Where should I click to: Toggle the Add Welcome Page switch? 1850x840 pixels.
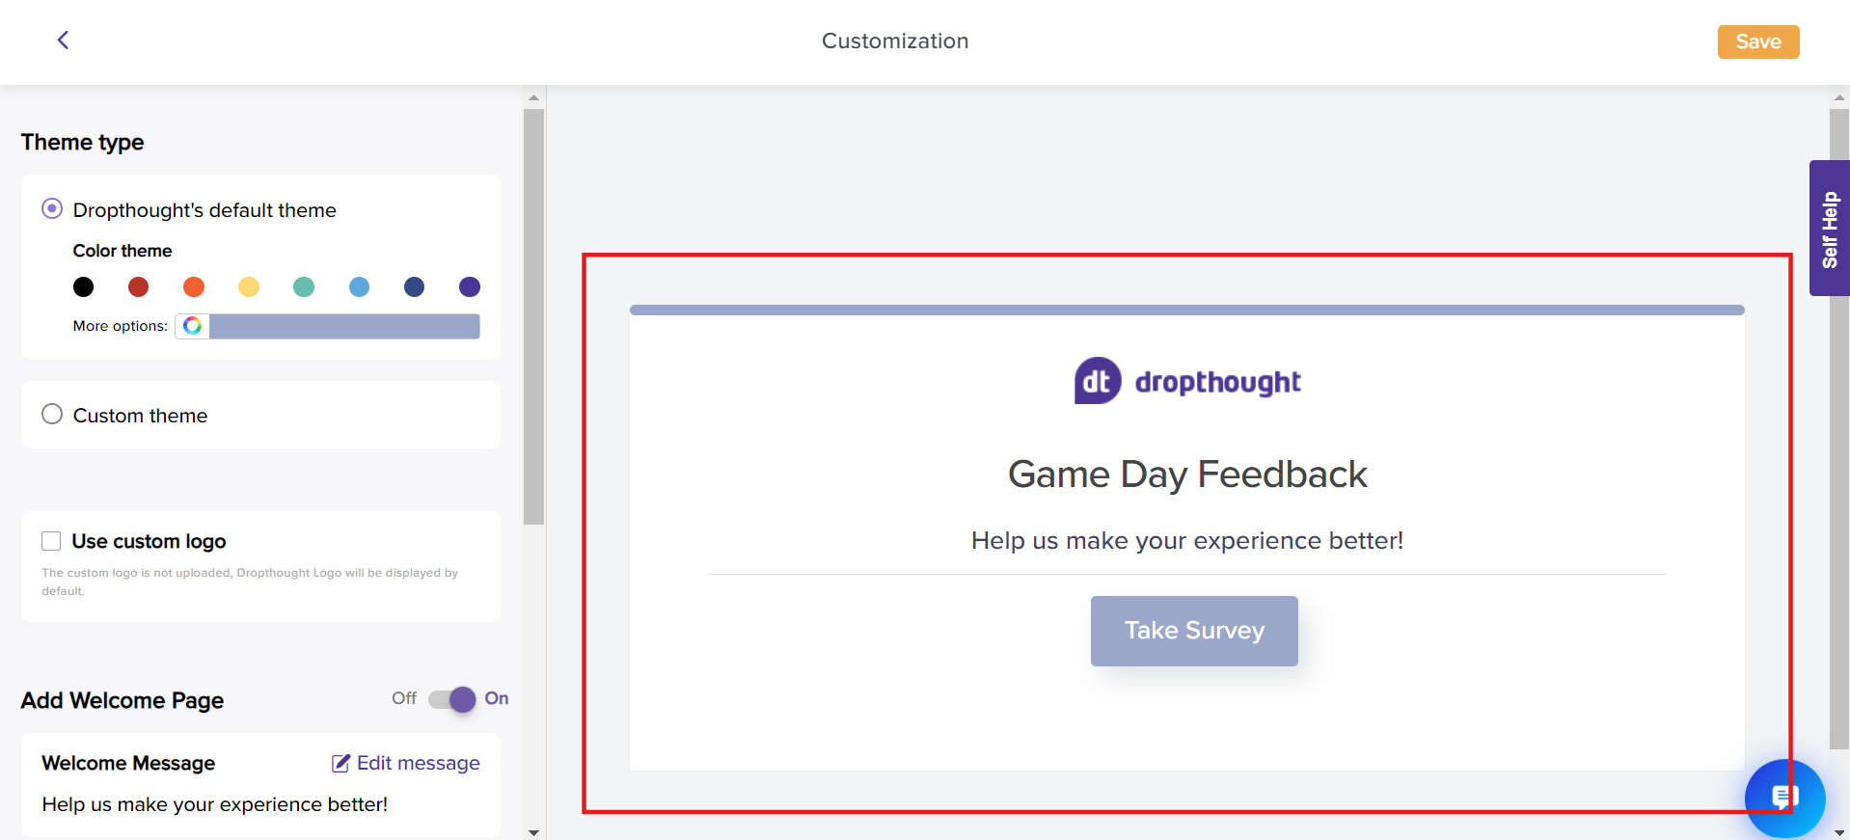pyautogui.click(x=452, y=699)
